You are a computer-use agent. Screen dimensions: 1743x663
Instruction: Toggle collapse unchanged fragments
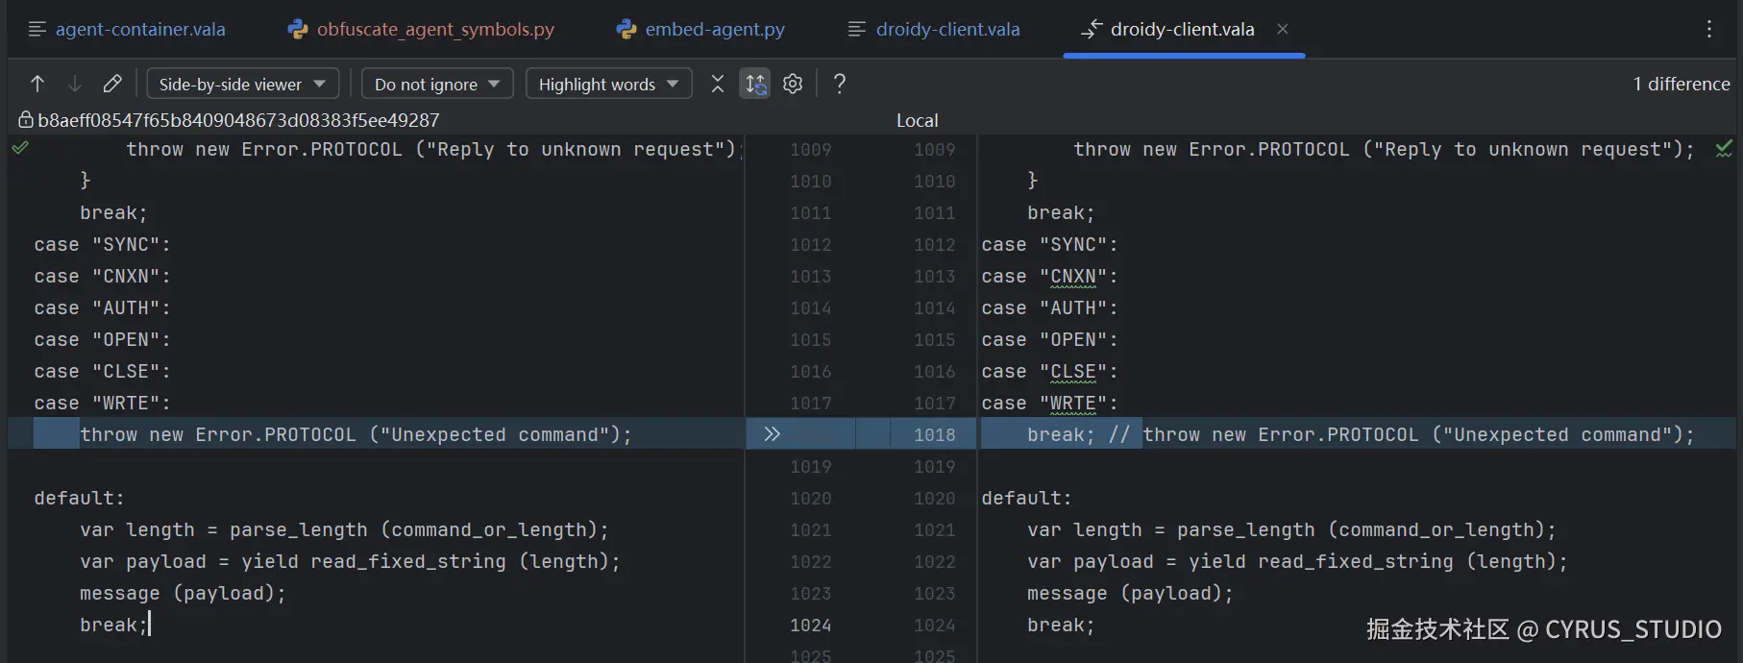717,84
